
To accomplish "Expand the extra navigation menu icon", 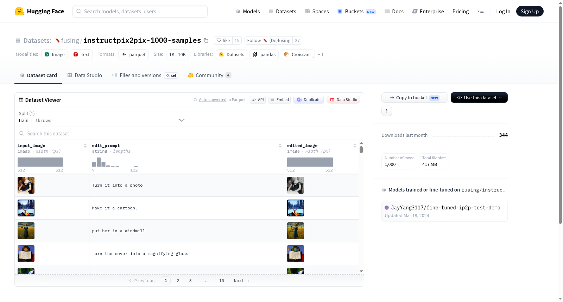I will click(480, 11).
